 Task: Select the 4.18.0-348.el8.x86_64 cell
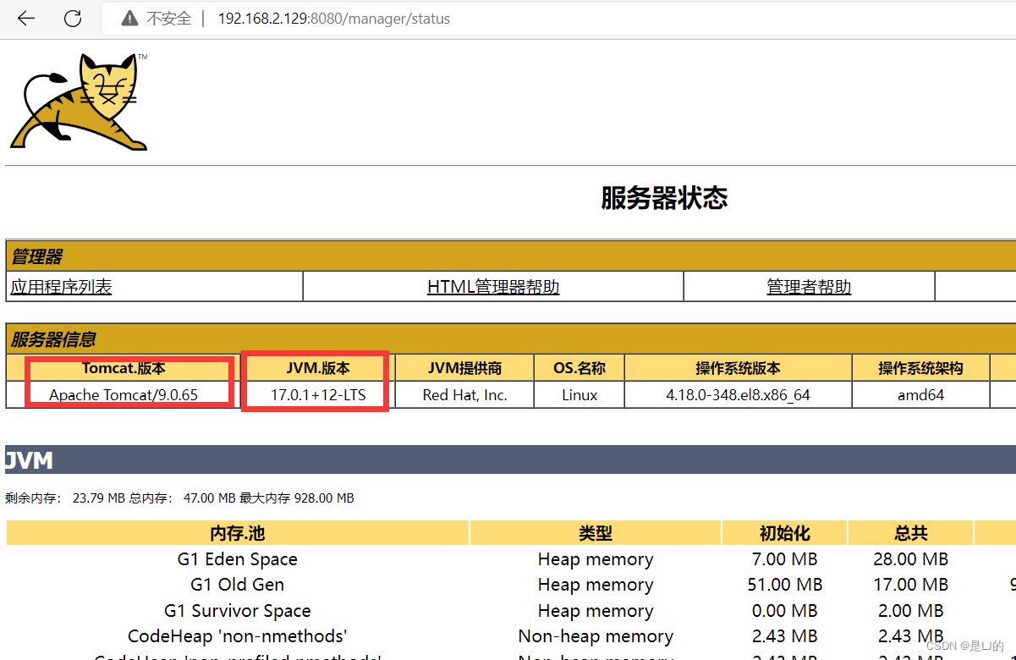[738, 395]
